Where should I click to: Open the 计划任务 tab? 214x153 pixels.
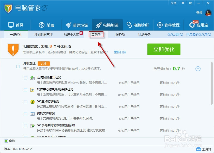point(144,34)
